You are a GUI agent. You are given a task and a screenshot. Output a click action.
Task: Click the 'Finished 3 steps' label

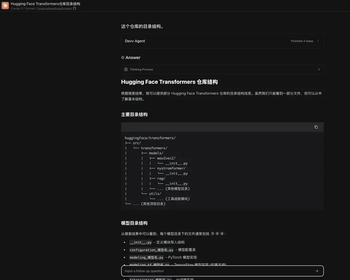coord(302,41)
